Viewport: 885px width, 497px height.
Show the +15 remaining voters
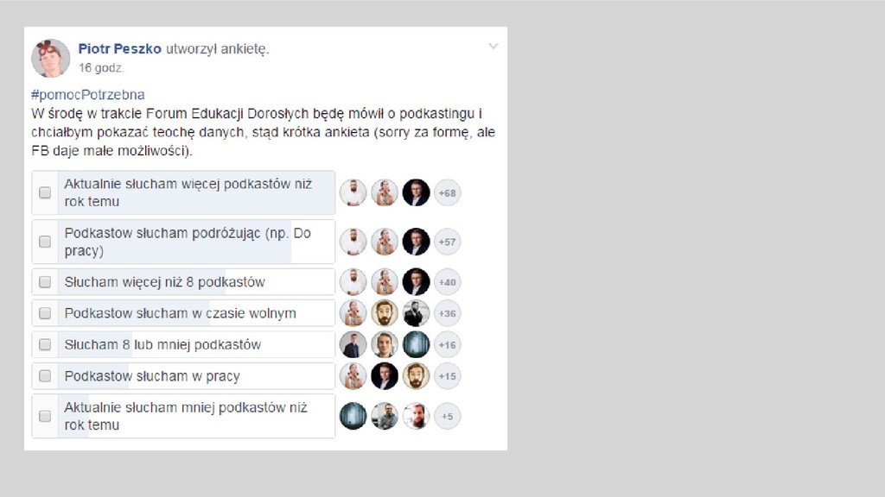[447, 376]
